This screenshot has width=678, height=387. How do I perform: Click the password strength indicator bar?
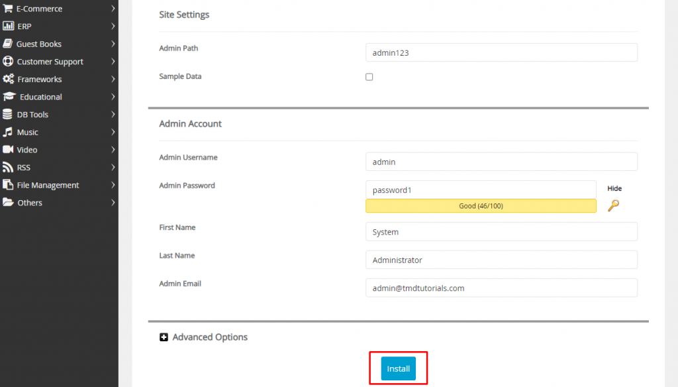tap(481, 206)
